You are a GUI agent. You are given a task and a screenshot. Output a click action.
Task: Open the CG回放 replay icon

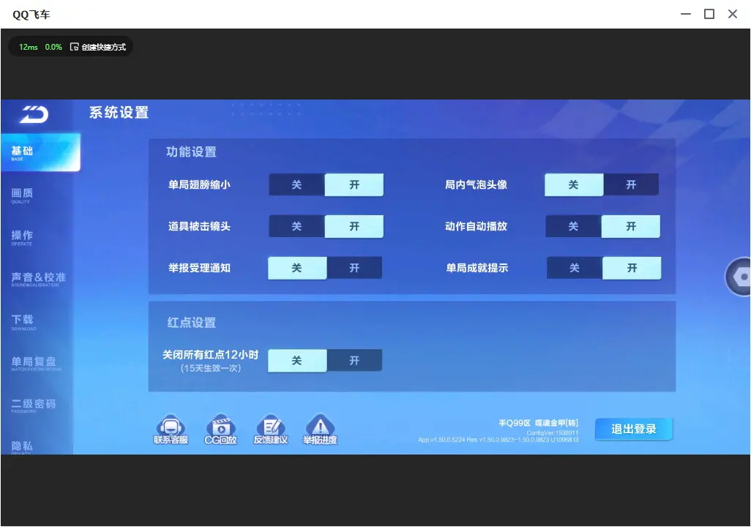pos(221,429)
